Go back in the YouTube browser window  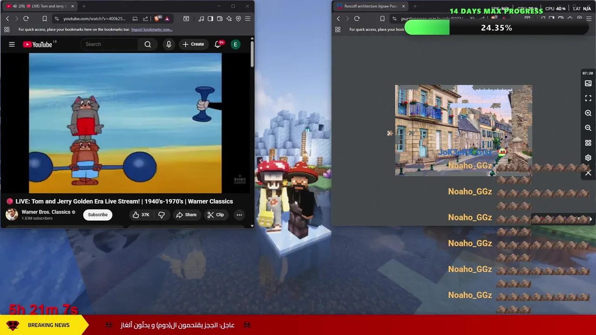point(7,19)
